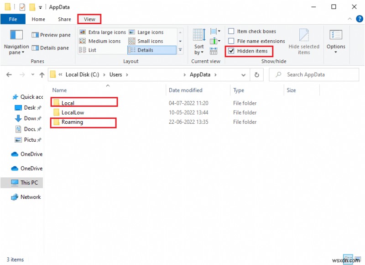Viewport: 365px width, 265px height.
Task: Navigate back with the back arrow
Action: pos(9,74)
